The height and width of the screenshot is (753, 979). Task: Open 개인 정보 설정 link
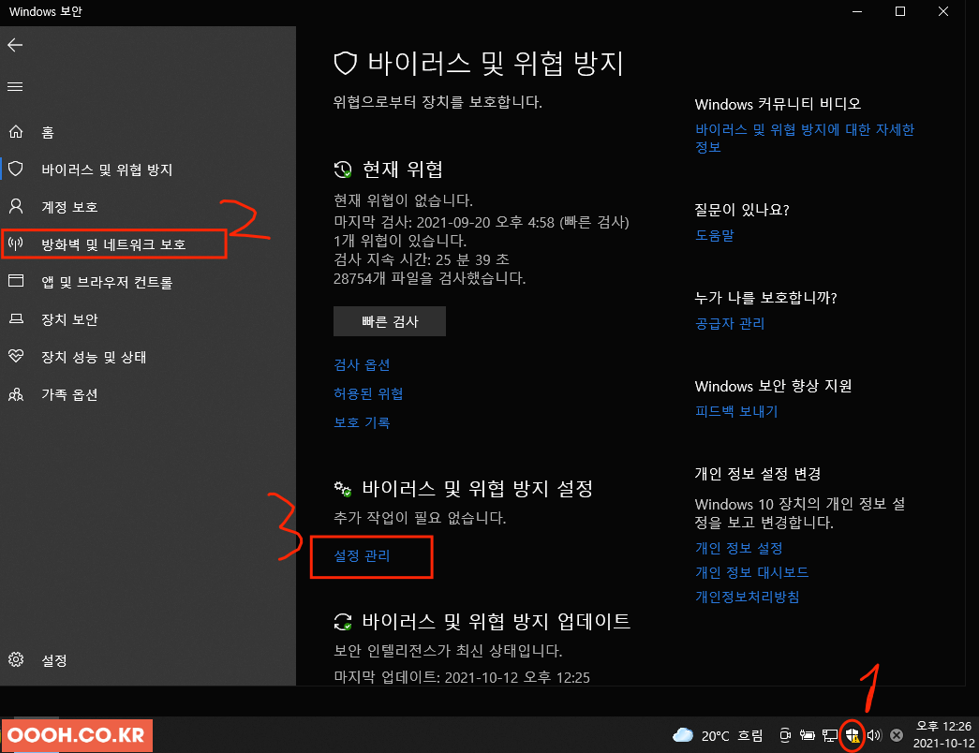738,548
